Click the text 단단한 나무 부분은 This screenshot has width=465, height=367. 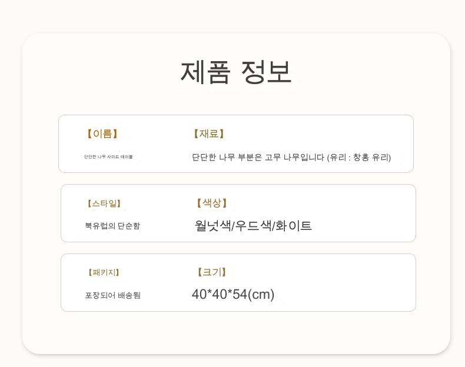pos(227,158)
